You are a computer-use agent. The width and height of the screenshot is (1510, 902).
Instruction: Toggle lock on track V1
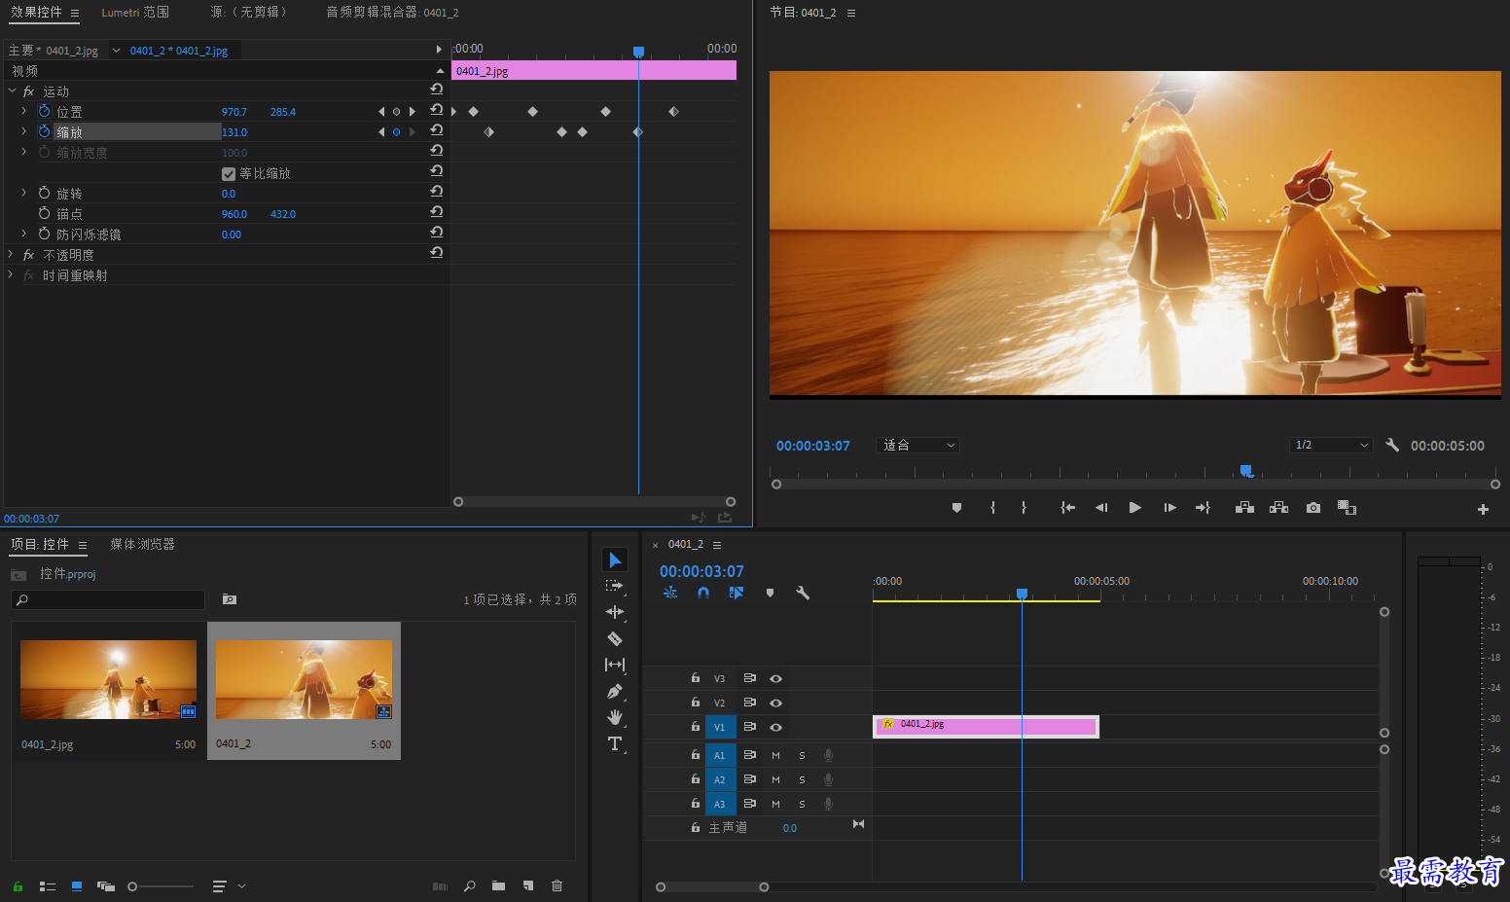(695, 727)
